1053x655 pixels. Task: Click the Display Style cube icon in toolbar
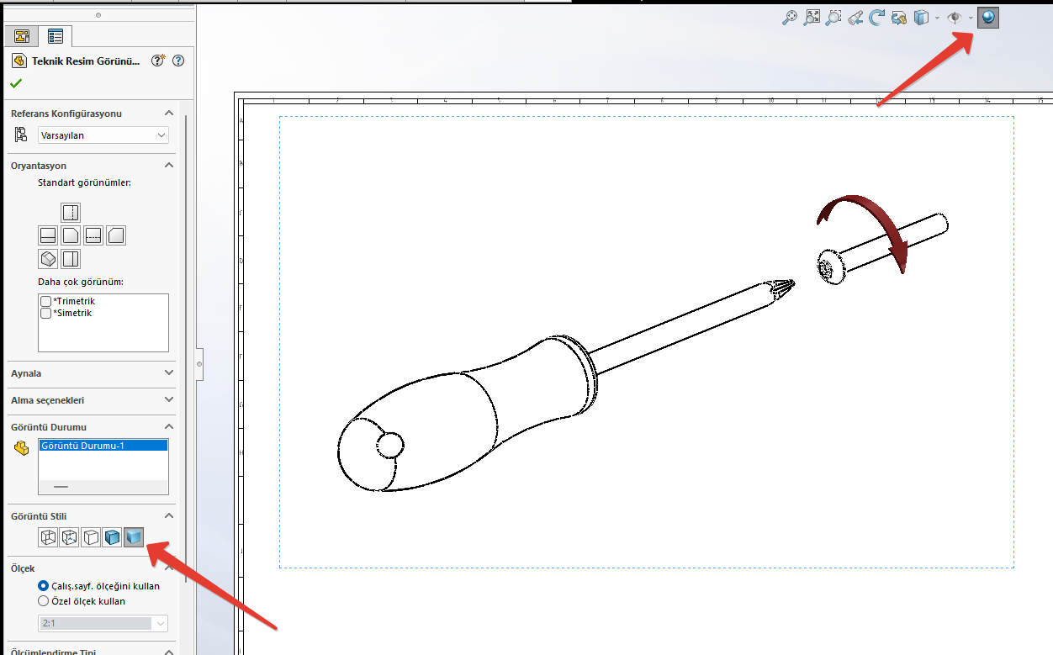(x=922, y=17)
